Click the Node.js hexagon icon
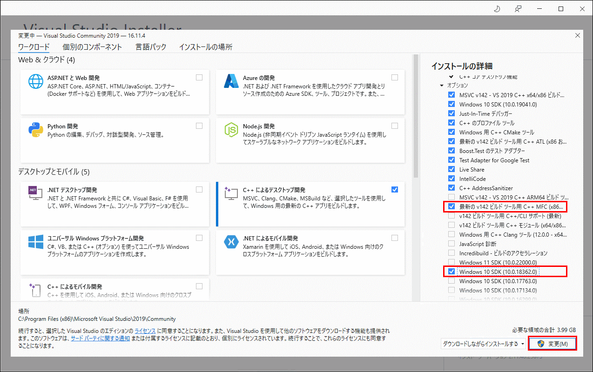Viewport: 593px width, 372px height. [231, 130]
